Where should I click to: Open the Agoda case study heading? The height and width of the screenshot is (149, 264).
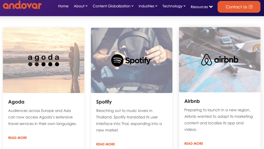pos(16,102)
